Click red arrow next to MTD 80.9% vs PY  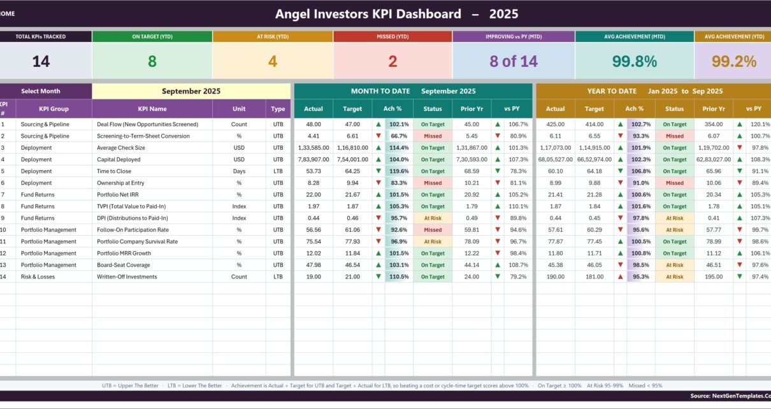point(497,136)
